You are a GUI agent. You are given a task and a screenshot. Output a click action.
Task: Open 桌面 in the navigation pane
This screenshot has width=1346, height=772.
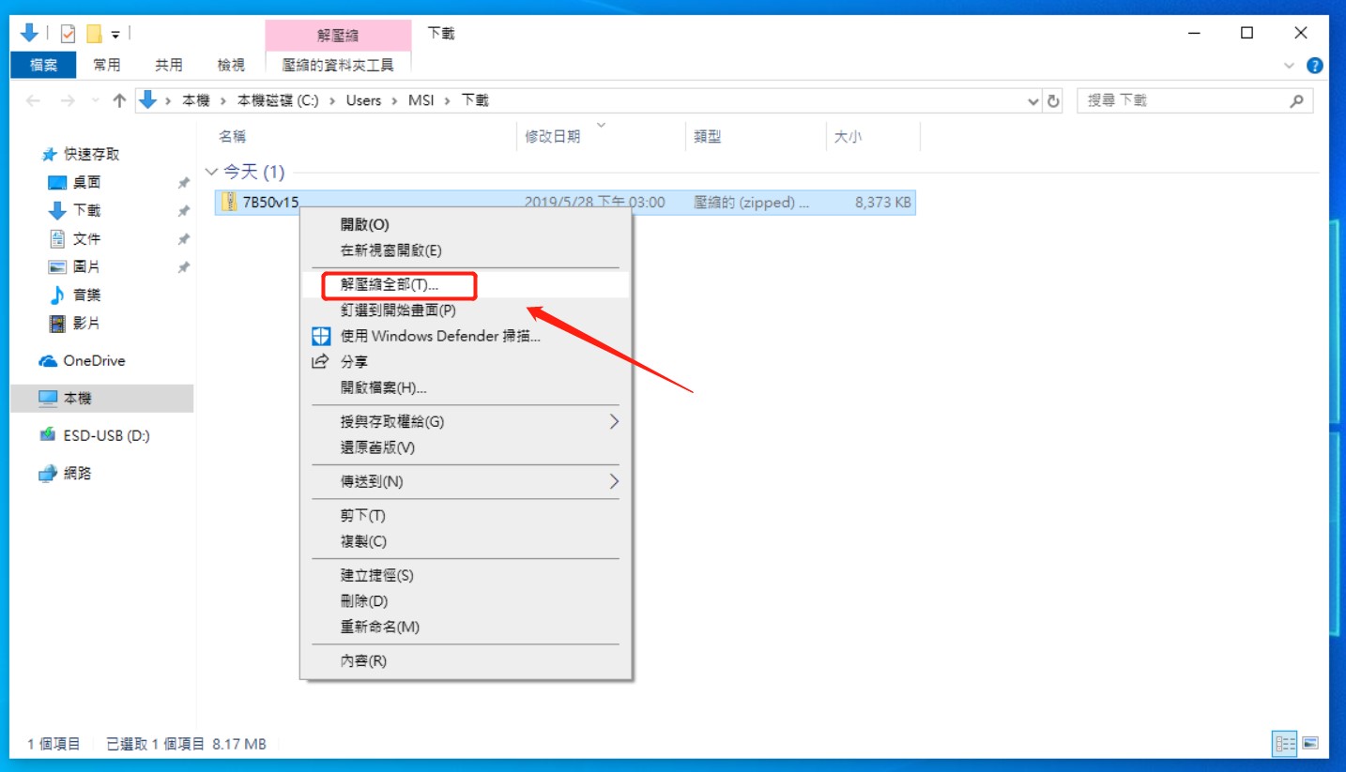point(86,182)
